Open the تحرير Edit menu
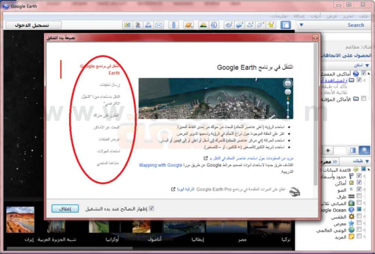This screenshot has width=375, height=254. point(348,16)
